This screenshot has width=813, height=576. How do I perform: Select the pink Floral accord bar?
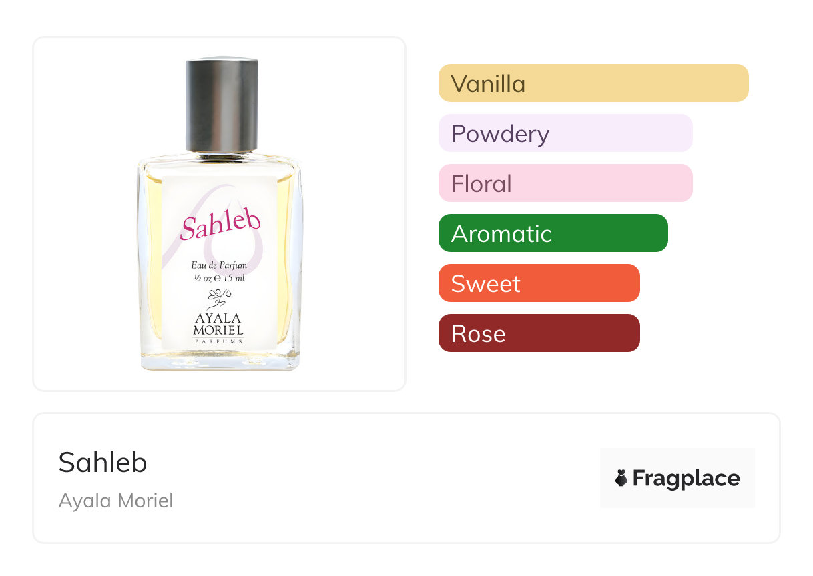click(x=565, y=183)
